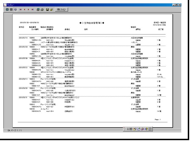Click the date 2010/07/09

coord(23,58)
